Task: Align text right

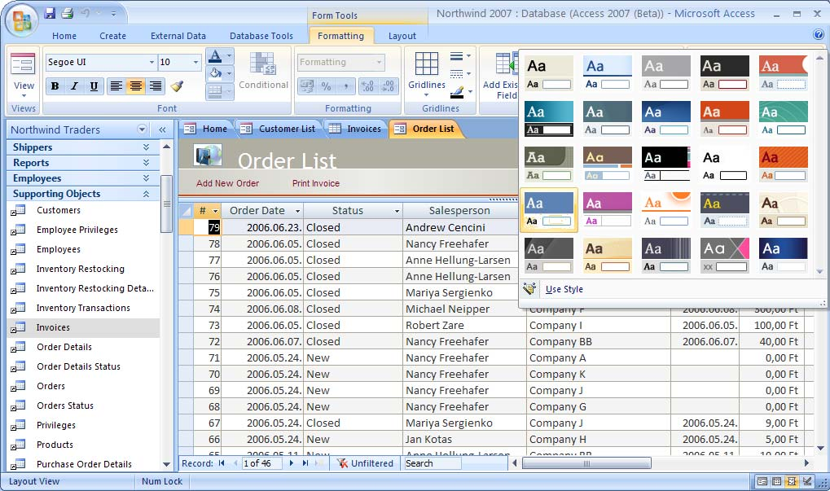Action: coord(156,86)
